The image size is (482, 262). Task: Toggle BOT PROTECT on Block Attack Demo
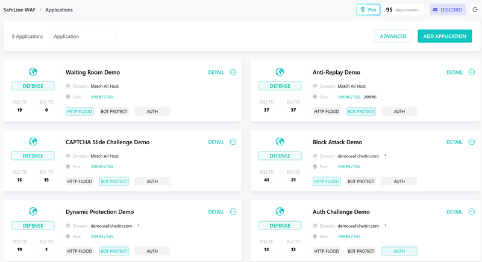[361, 181]
